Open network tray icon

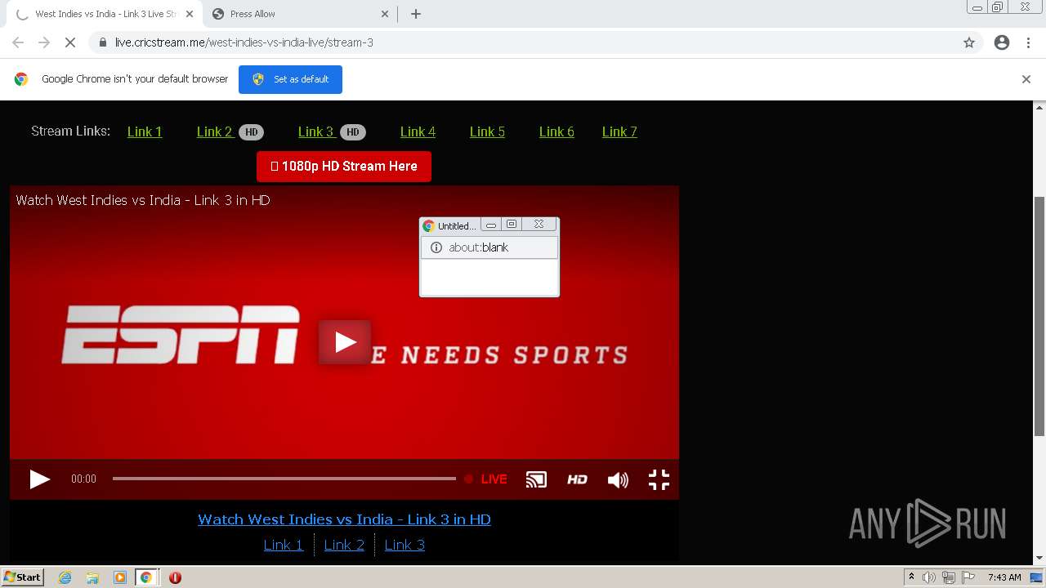pyautogui.click(x=948, y=577)
